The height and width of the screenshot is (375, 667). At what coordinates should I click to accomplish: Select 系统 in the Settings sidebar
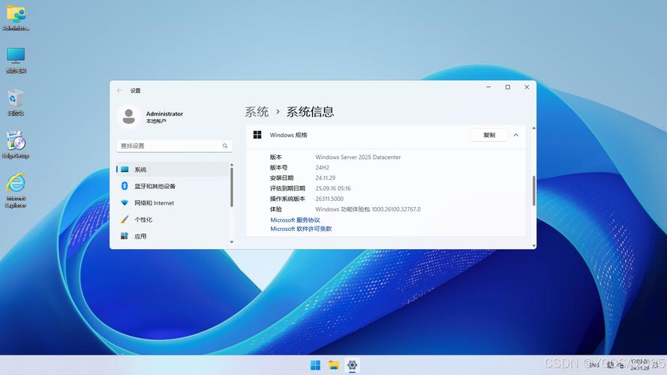[x=173, y=169]
